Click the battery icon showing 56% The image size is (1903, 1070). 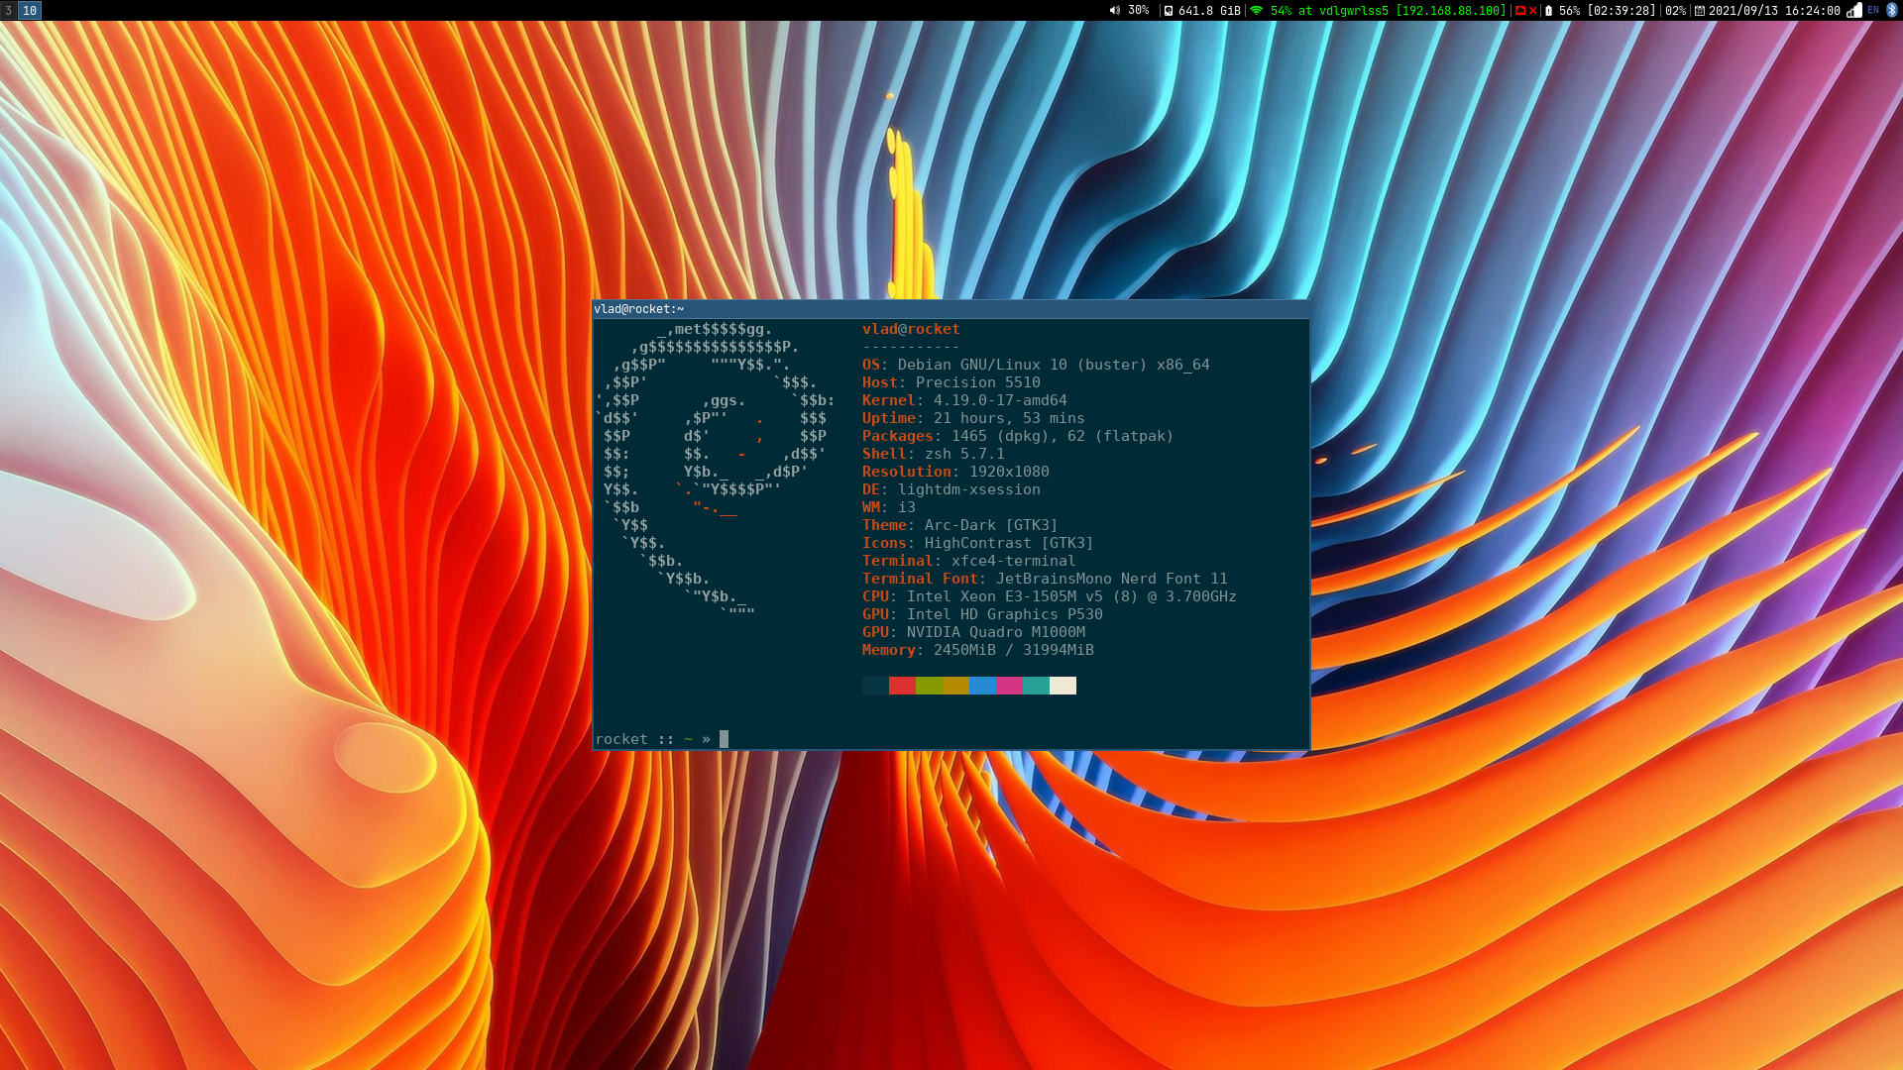tap(1549, 11)
